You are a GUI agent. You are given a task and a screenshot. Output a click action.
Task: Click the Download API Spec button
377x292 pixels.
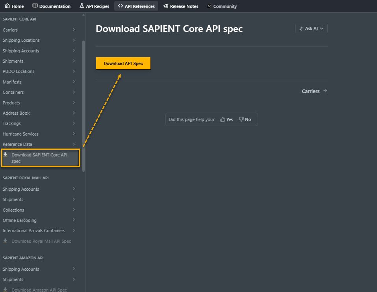pos(123,63)
